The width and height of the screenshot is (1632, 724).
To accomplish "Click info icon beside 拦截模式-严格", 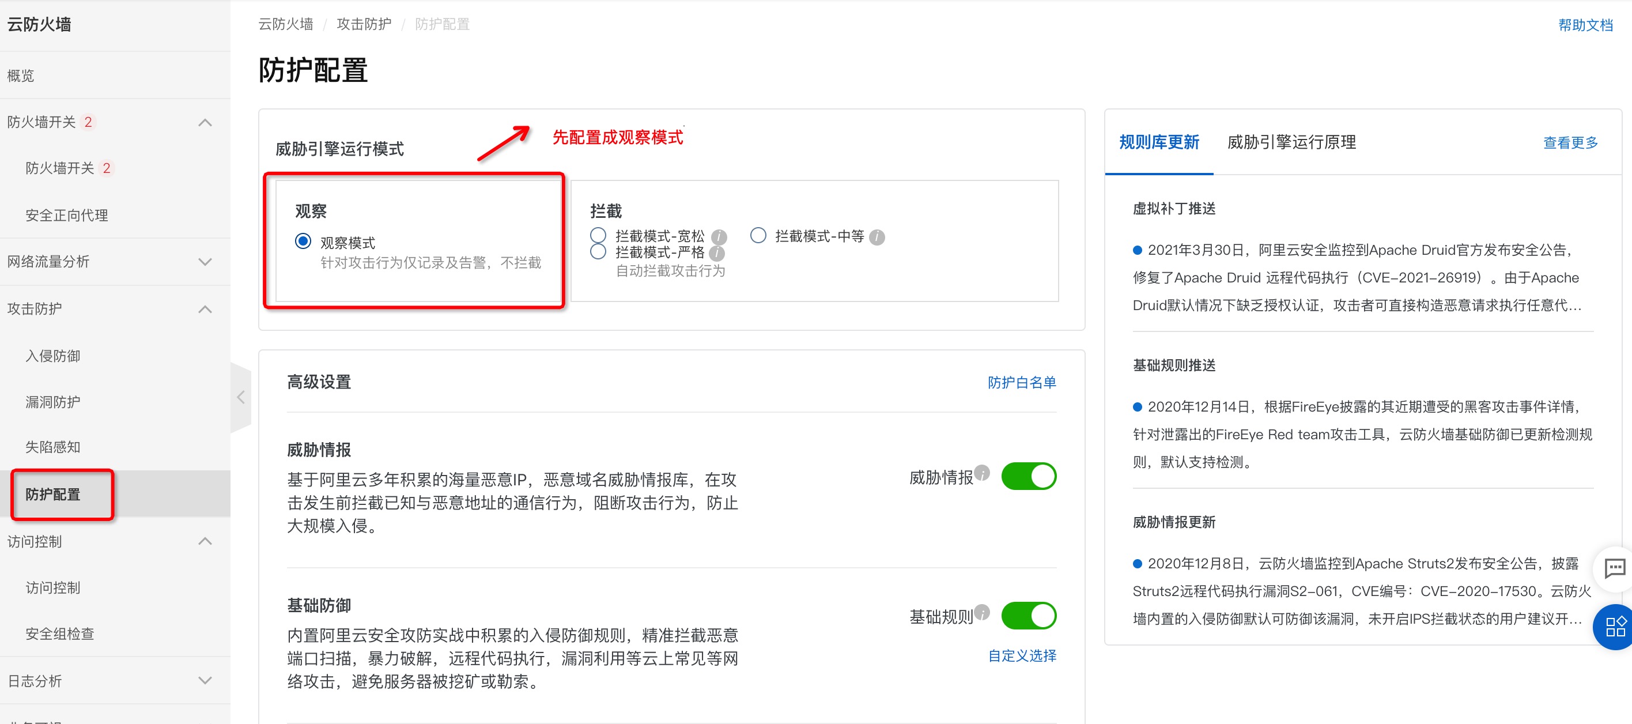I will [716, 253].
